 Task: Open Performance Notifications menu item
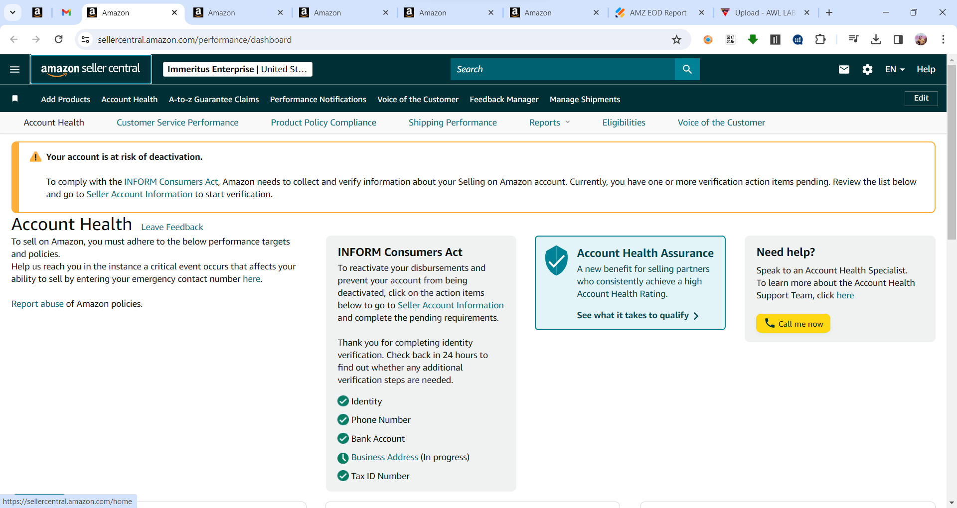click(x=318, y=99)
